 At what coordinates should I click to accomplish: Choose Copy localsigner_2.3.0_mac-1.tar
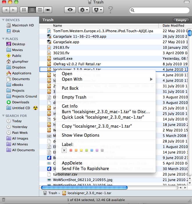click(106, 126)
